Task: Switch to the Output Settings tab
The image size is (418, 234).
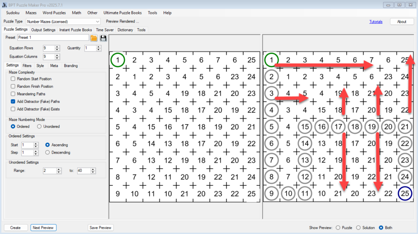Action: coord(43,30)
